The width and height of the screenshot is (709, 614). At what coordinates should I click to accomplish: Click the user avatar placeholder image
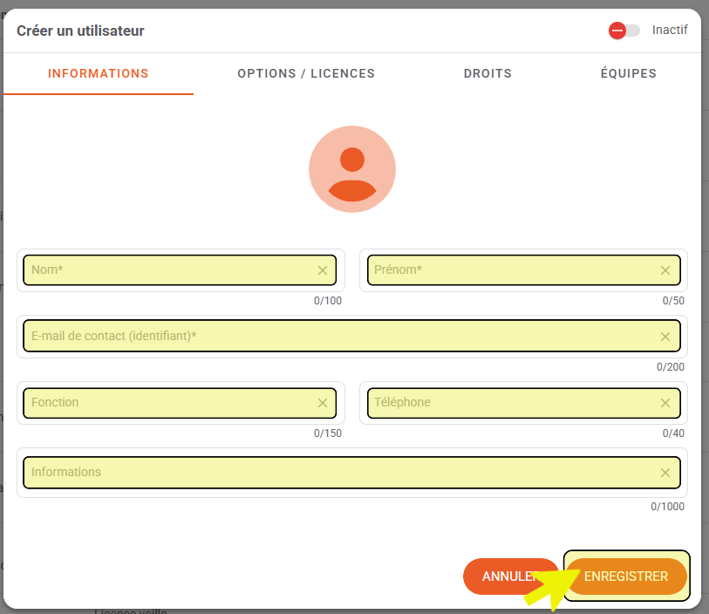click(x=352, y=169)
